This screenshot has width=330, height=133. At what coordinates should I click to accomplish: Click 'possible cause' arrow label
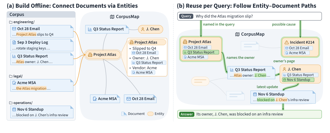coord(284,24)
